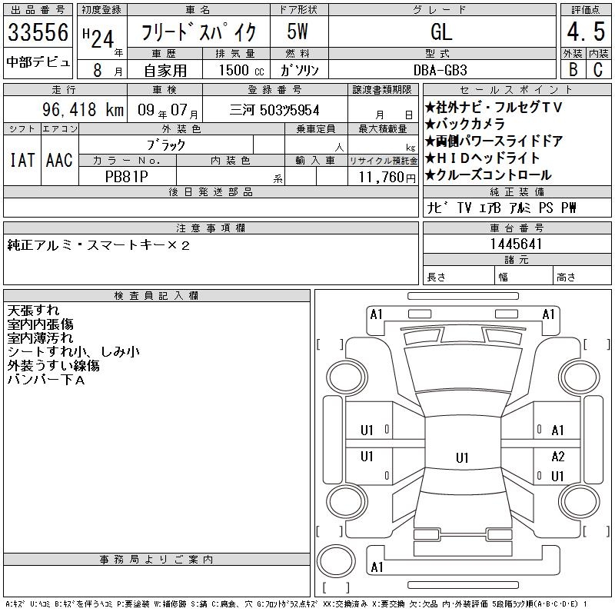Click the U1 mark on the car roof
The image size is (615, 615).
pyautogui.click(x=462, y=458)
